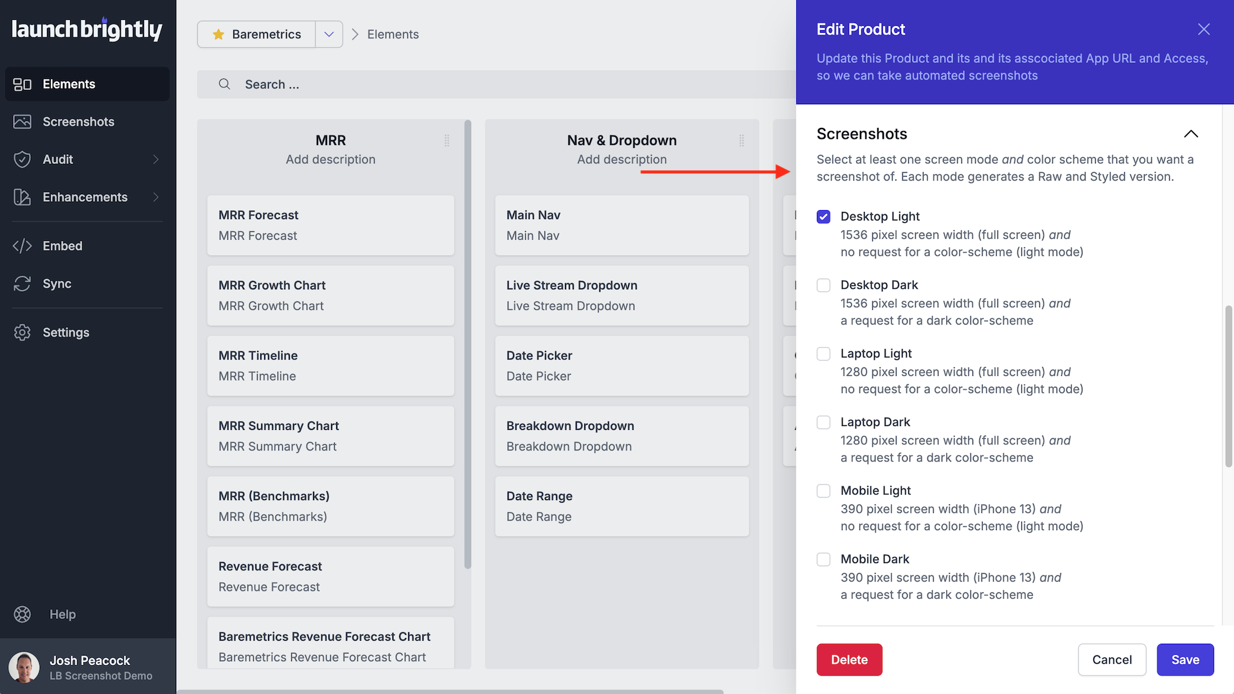Open the Baremetrics product dropdown arrow
Screen dimensions: 1234x694
coord(329,34)
